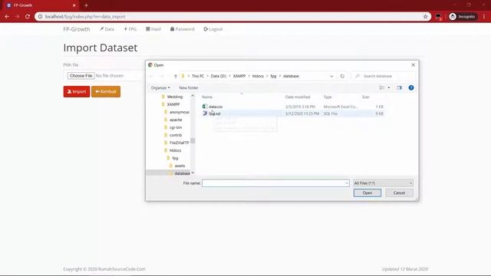Viewport: 491px width, 276px height.
Task: Click the Search database field
Action: point(384,76)
